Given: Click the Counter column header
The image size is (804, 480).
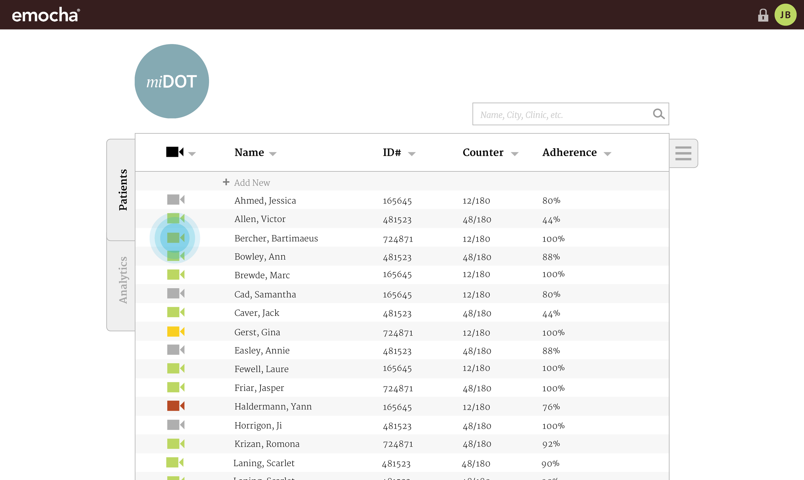Looking at the screenshot, I should pos(483,152).
